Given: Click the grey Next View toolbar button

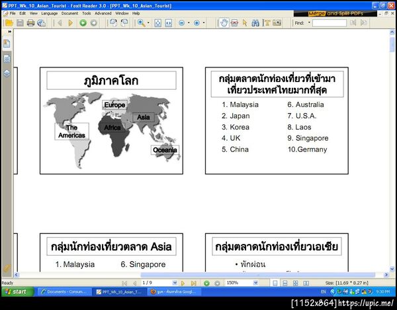Looking at the screenshot, I should coord(94,23).
